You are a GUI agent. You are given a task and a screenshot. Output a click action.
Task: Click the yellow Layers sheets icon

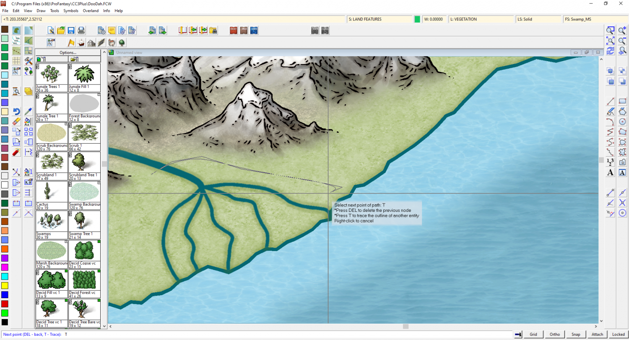coord(29,91)
